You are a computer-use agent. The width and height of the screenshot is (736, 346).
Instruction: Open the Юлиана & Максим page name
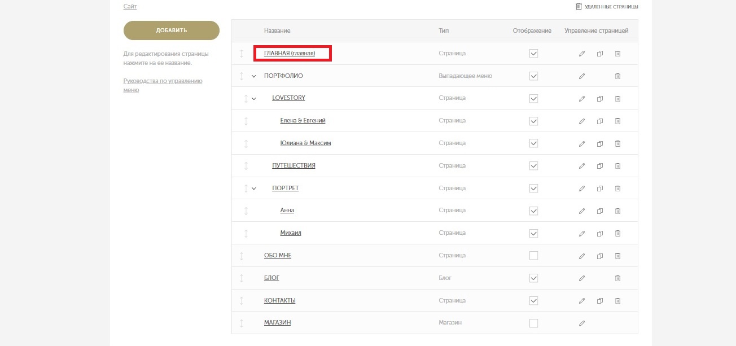pos(305,143)
